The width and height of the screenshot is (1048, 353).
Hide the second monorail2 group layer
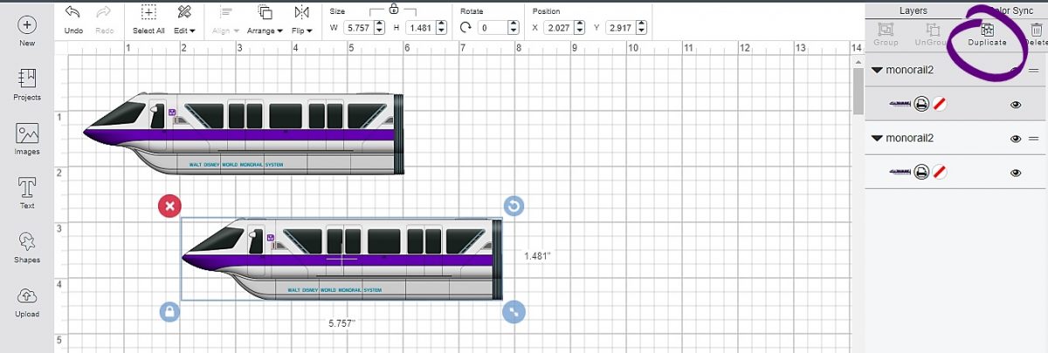point(1016,139)
